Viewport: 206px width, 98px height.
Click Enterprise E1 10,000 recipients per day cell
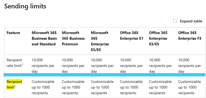click(131, 66)
